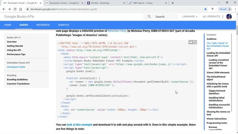Jump to Handling successful initializations
The image size is (238, 134).
point(219,106)
